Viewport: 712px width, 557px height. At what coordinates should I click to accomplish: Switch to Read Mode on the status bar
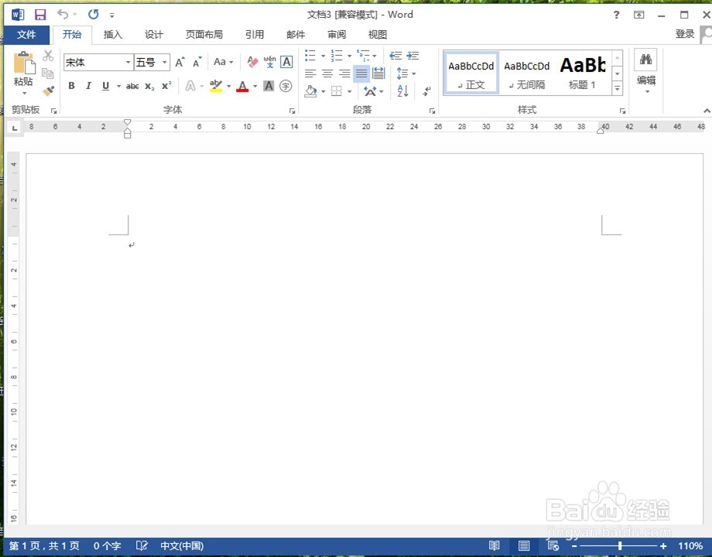pyautogui.click(x=495, y=545)
